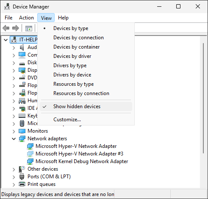The width and height of the screenshot is (208, 199).
Task: Click the Network adapters category icon
Action: [22, 139]
